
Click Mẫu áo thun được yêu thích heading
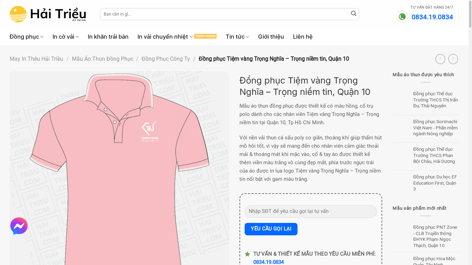pos(423,75)
